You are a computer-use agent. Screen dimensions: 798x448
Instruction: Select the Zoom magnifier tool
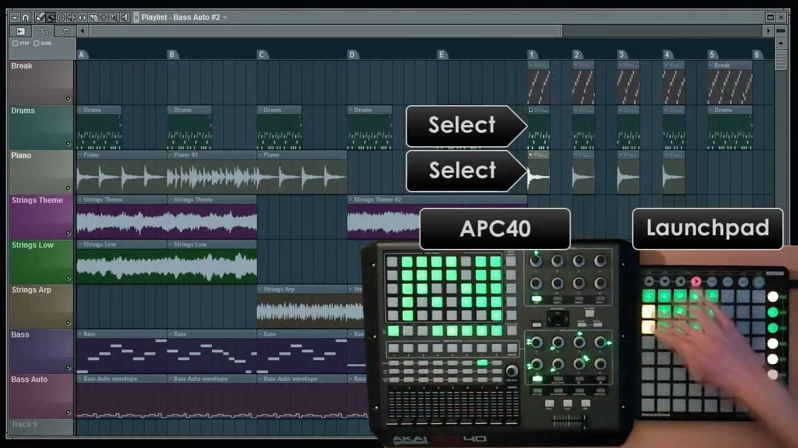click(114, 17)
